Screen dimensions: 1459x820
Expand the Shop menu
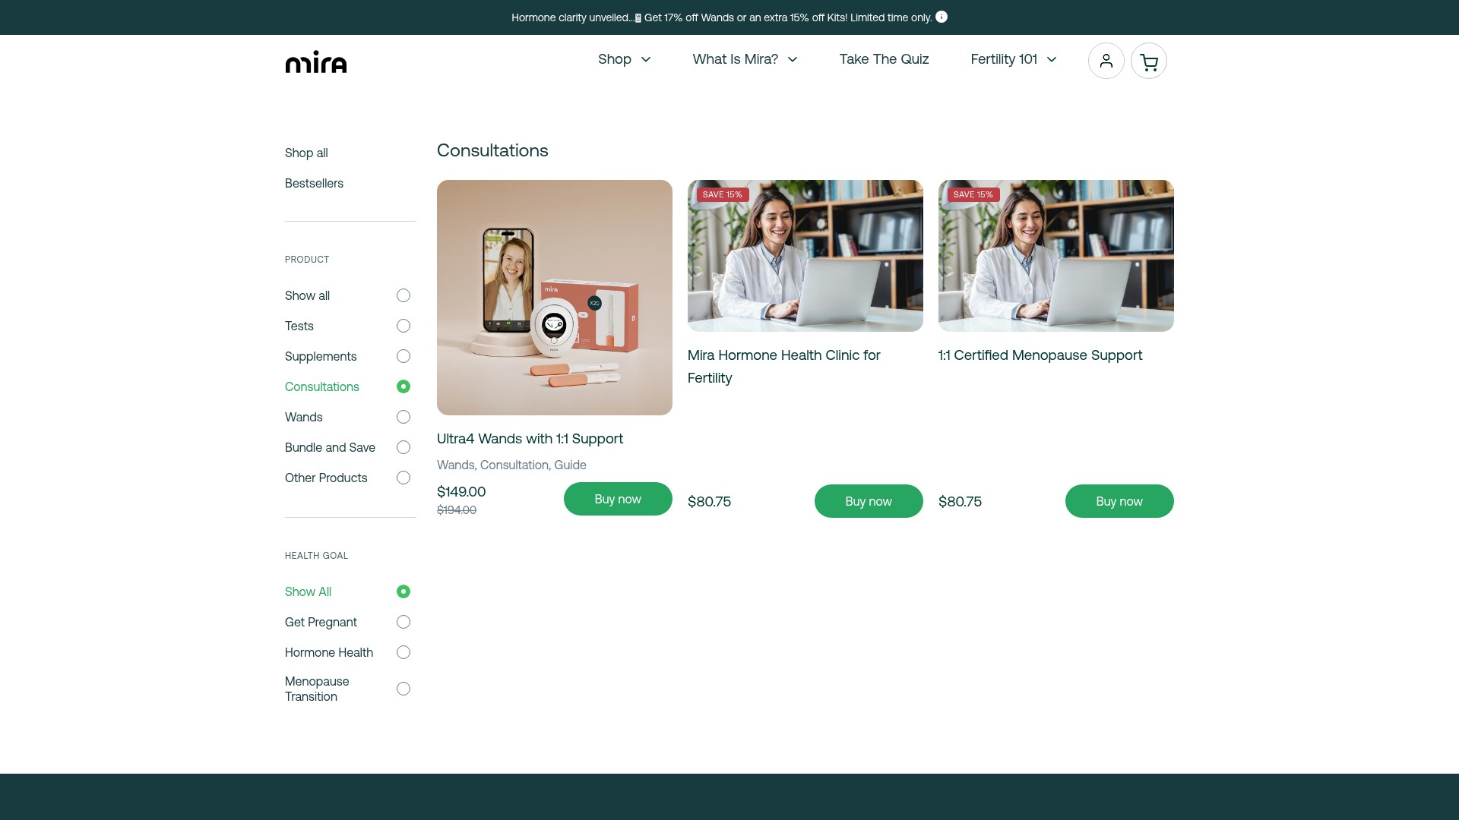pos(625,59)
